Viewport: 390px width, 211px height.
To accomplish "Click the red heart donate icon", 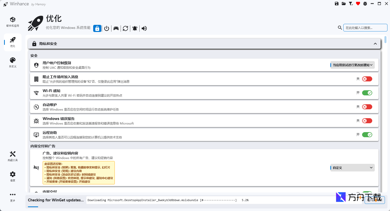I will point(358,4).
